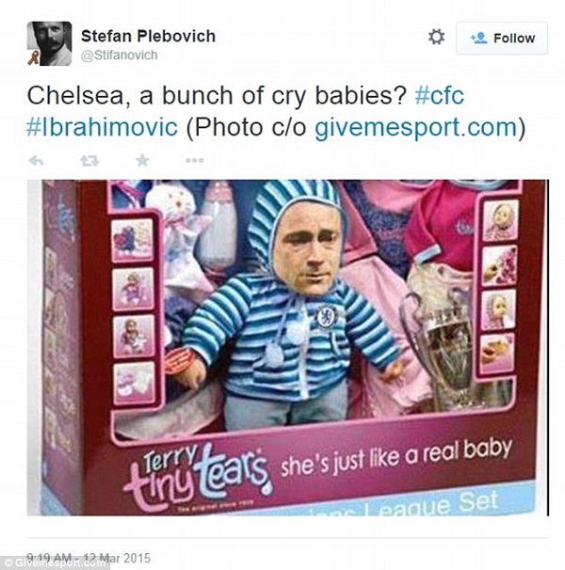Click the reply arrow icon
565x570 pixels.
click(36, 161)
